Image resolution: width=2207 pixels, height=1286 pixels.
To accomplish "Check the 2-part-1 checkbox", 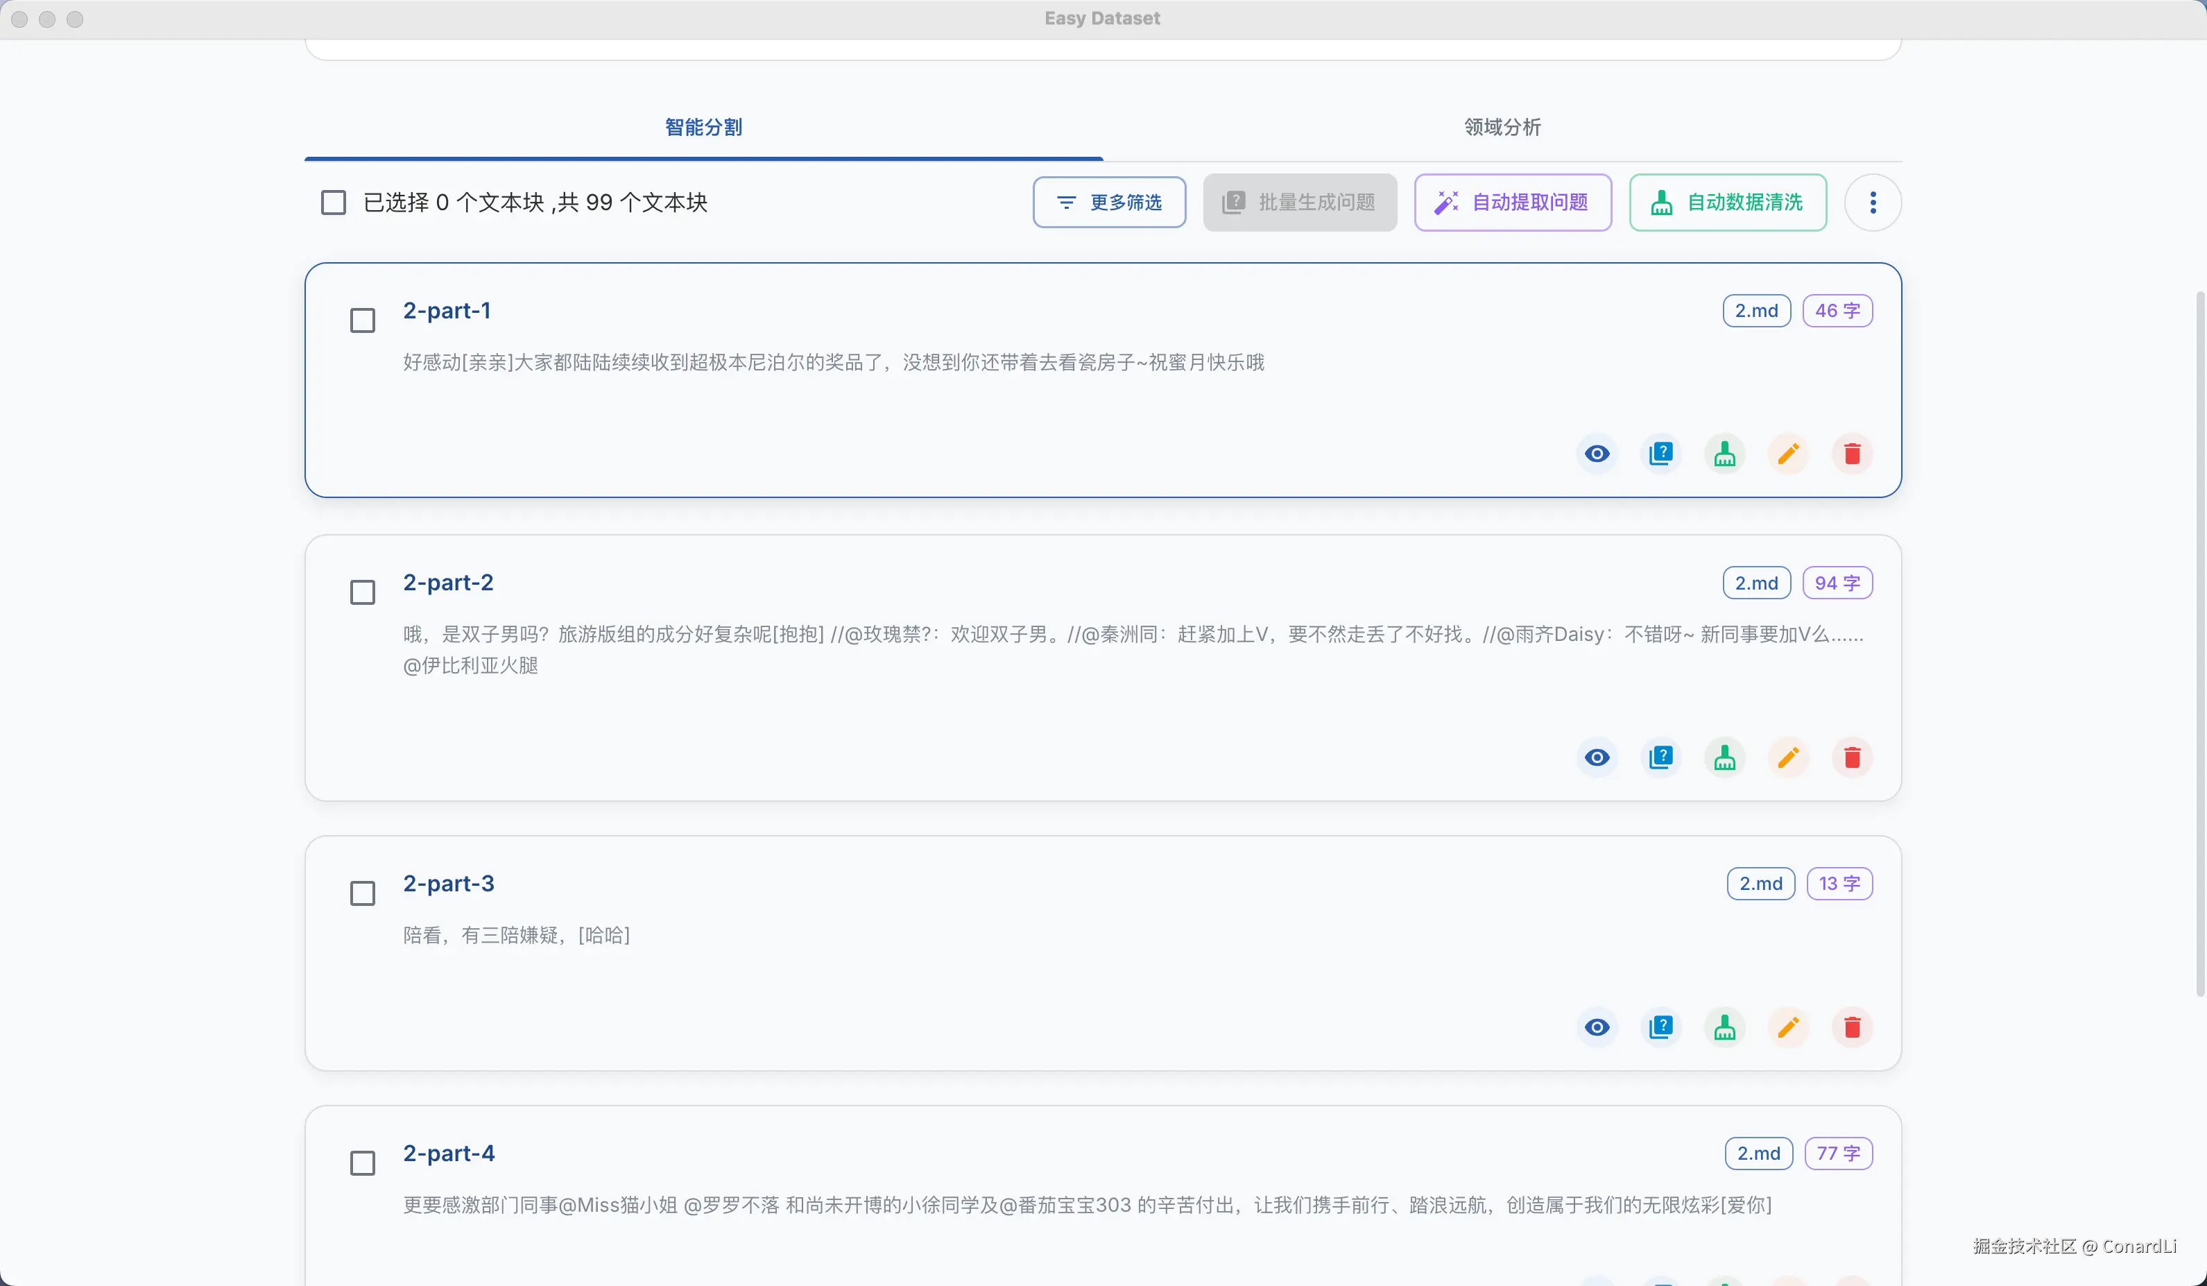I will click(x=363, y=320).
